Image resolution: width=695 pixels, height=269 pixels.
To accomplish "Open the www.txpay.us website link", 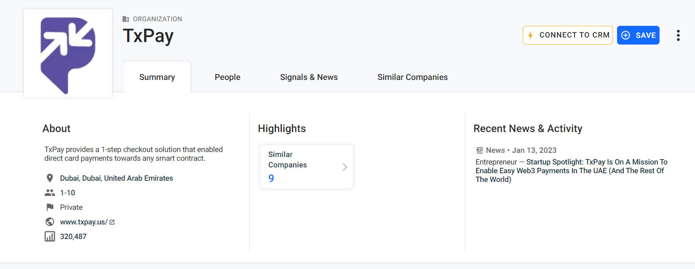I will pyautogui.click(x=83, y=222).
